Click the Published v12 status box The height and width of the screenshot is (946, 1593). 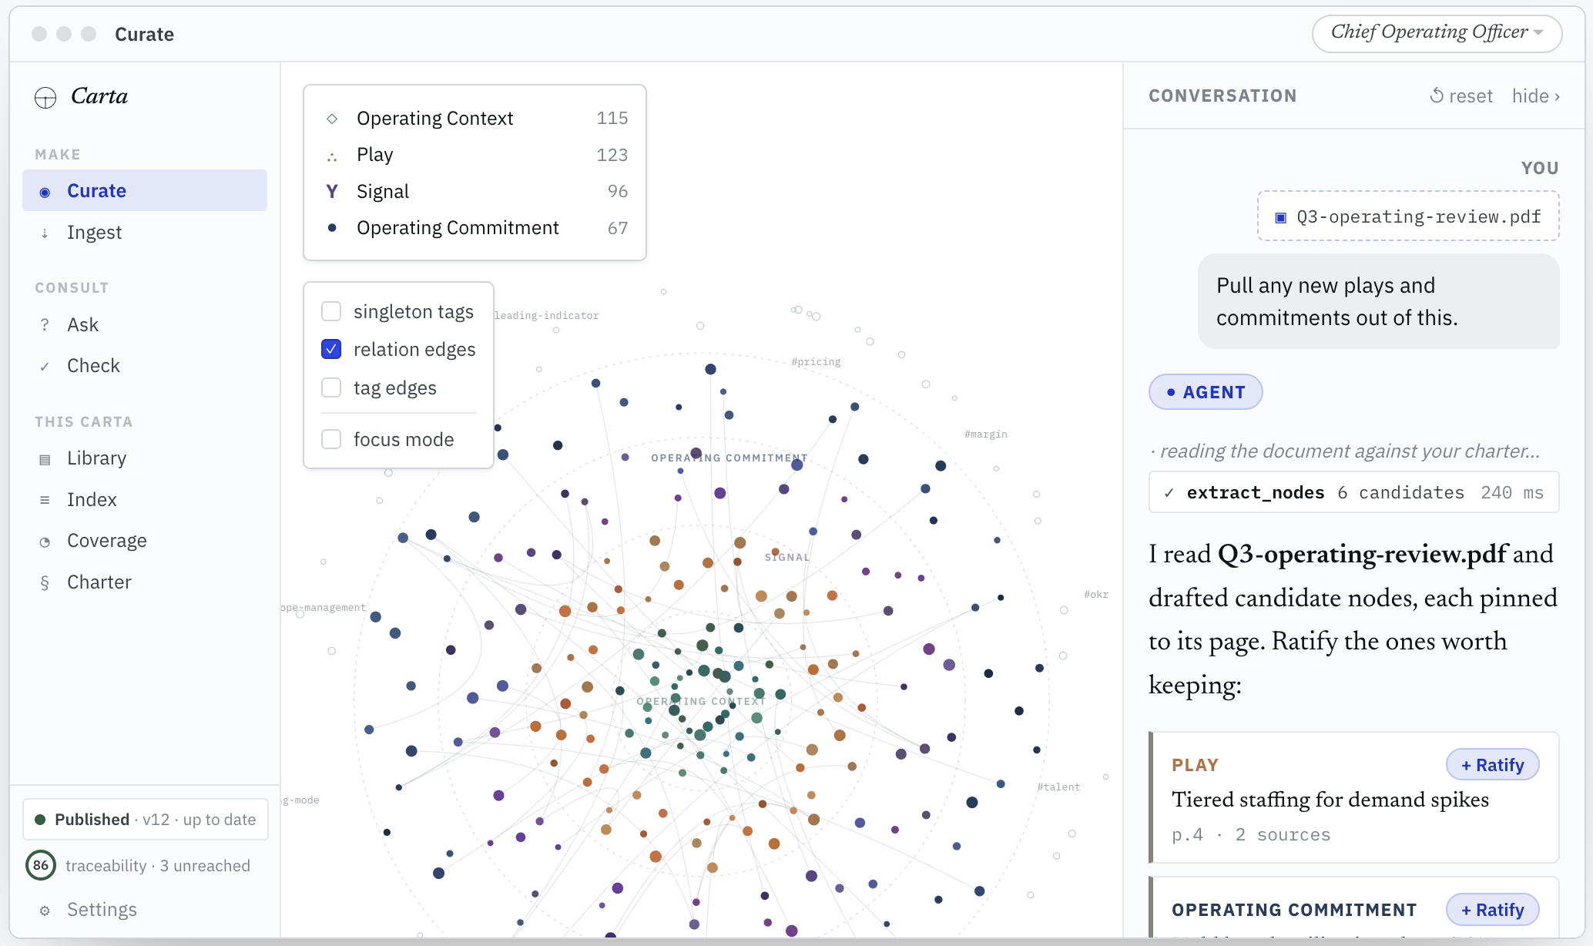point(145,819)
